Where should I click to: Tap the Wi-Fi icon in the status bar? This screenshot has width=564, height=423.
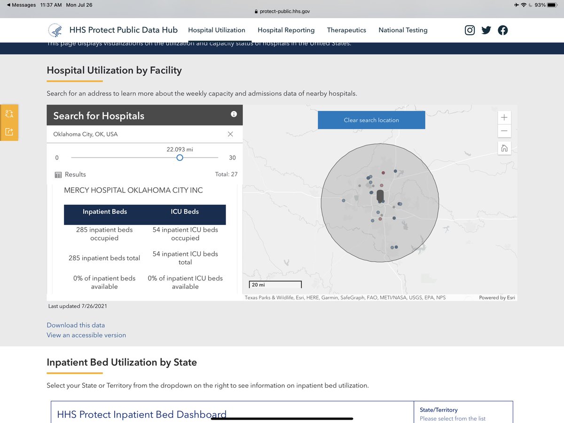click(x=524, y=5)
